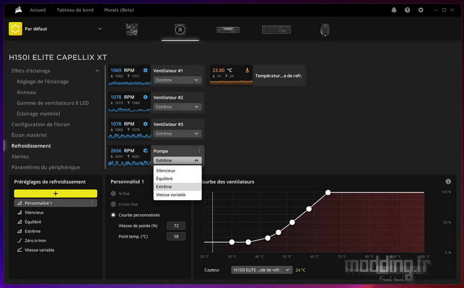Click the coolant temperature graph

click(x=232, y=82)
